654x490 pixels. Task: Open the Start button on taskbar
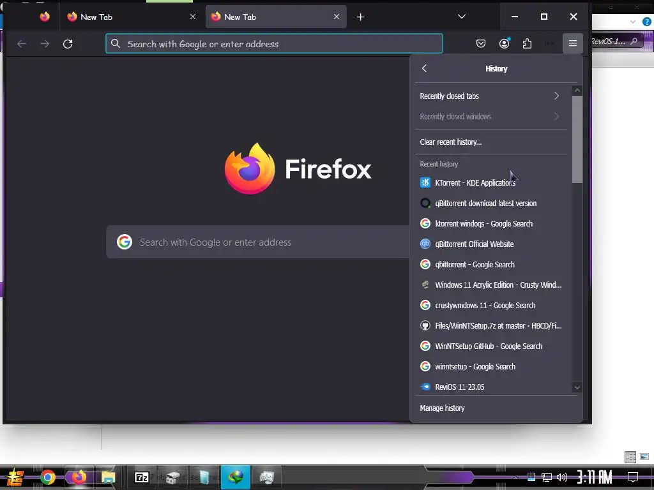pos(15,477)
